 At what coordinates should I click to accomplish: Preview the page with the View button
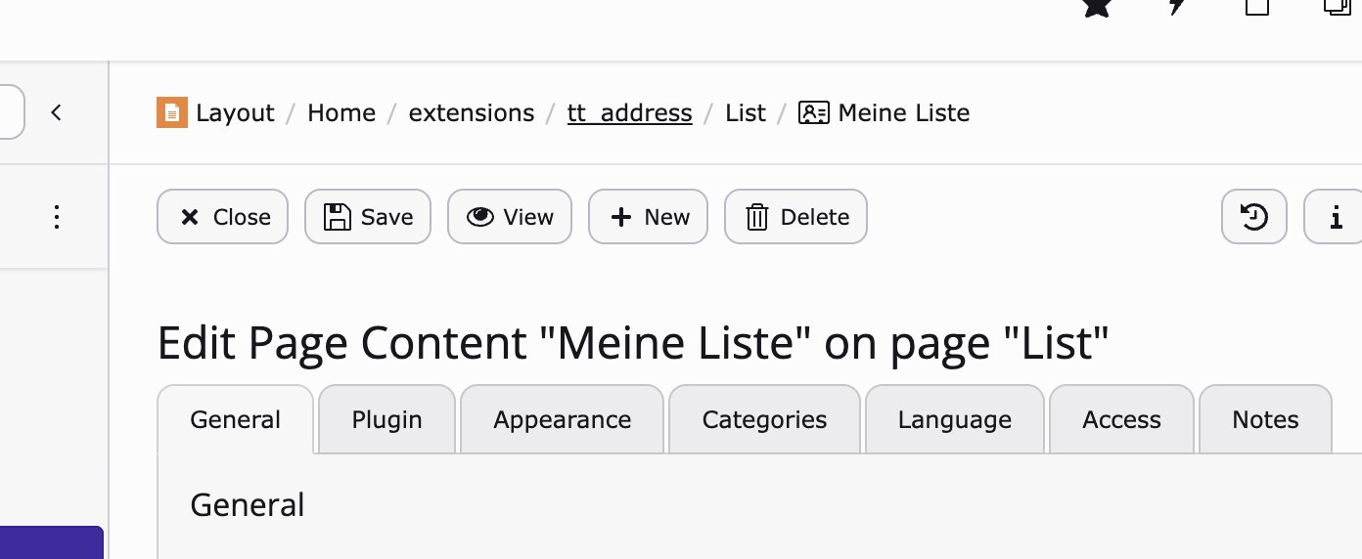pos(510,217)
